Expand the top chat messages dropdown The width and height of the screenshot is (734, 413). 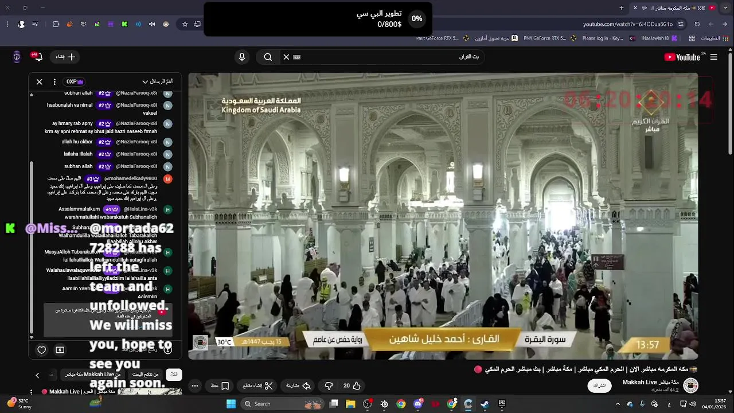coord(157,81)
